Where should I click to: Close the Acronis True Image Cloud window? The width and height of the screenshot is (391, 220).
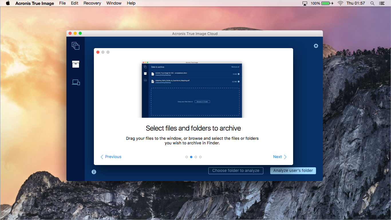point(70,33)
